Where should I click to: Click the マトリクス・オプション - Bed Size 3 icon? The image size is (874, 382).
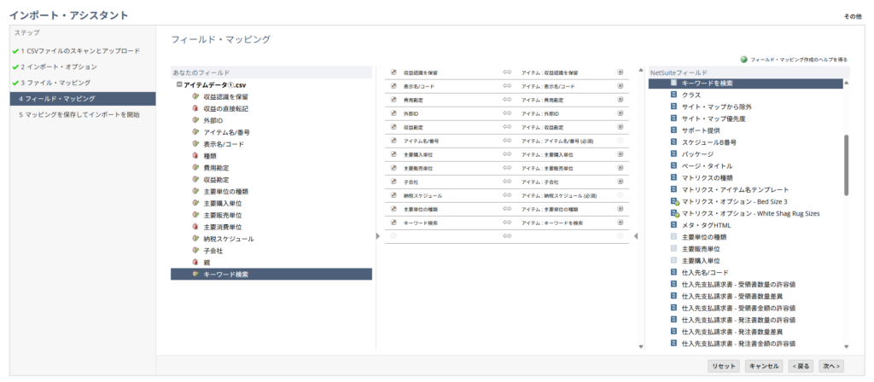tap(673, 201)
